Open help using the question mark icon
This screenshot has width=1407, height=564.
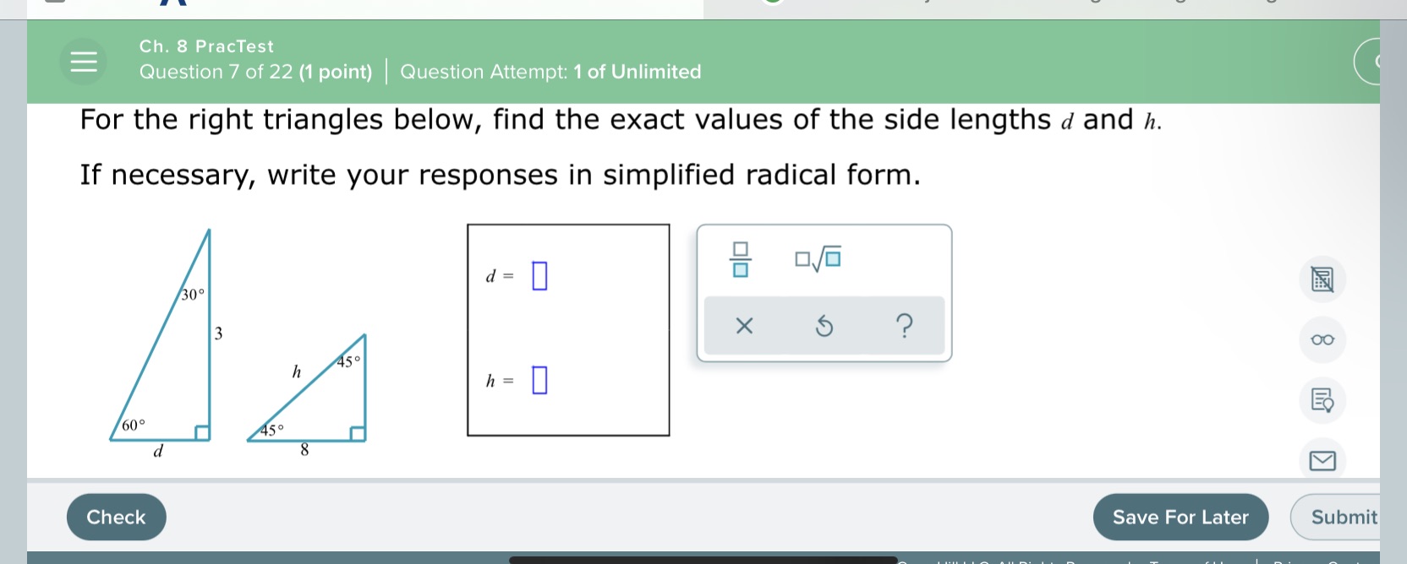(x=905, y=326)
